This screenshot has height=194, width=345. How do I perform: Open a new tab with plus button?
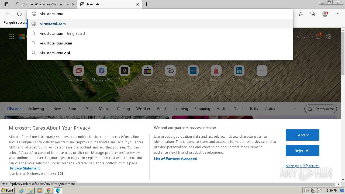coord(147,4)
